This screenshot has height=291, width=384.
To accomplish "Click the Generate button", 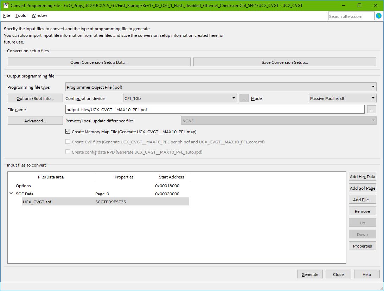I will 310,274.
